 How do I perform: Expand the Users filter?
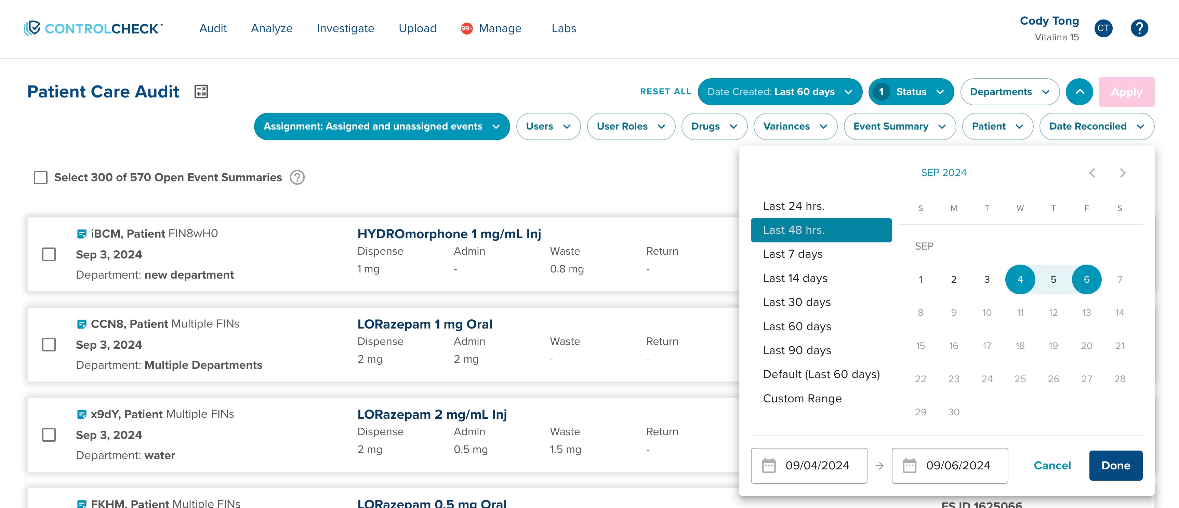(x=548, y=126)
